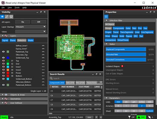Image resolution: width=157 pixels, height=119 pixels.
Task: Click the selection cursor icon in status bar
Action: pos(149,117)
